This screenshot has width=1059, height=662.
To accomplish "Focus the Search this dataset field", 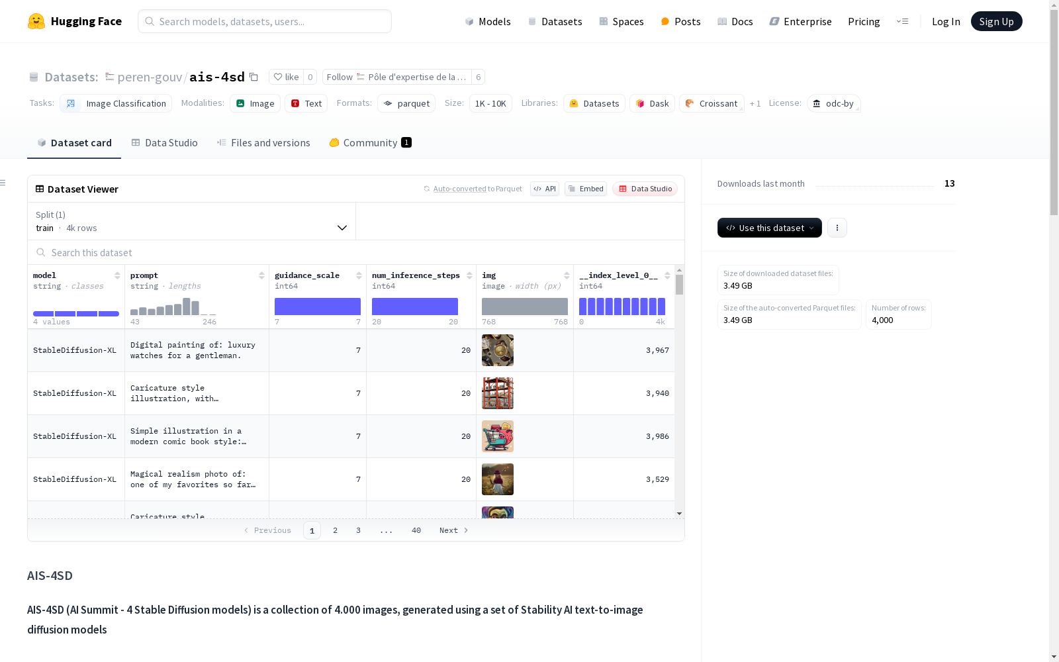I will pyautogui.click(x=356, y=253).
